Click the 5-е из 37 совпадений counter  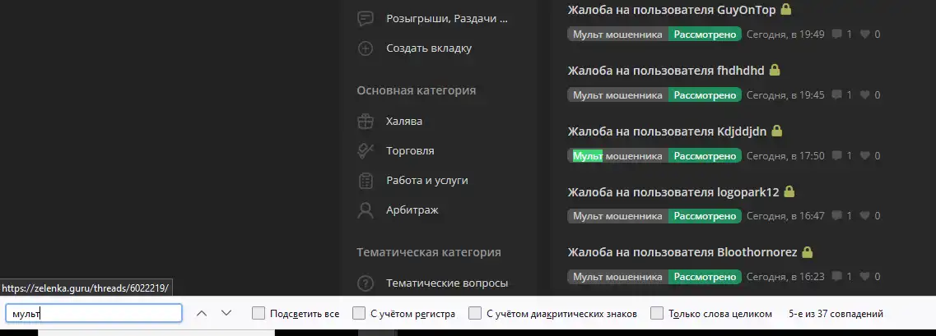tap(836, 313)
